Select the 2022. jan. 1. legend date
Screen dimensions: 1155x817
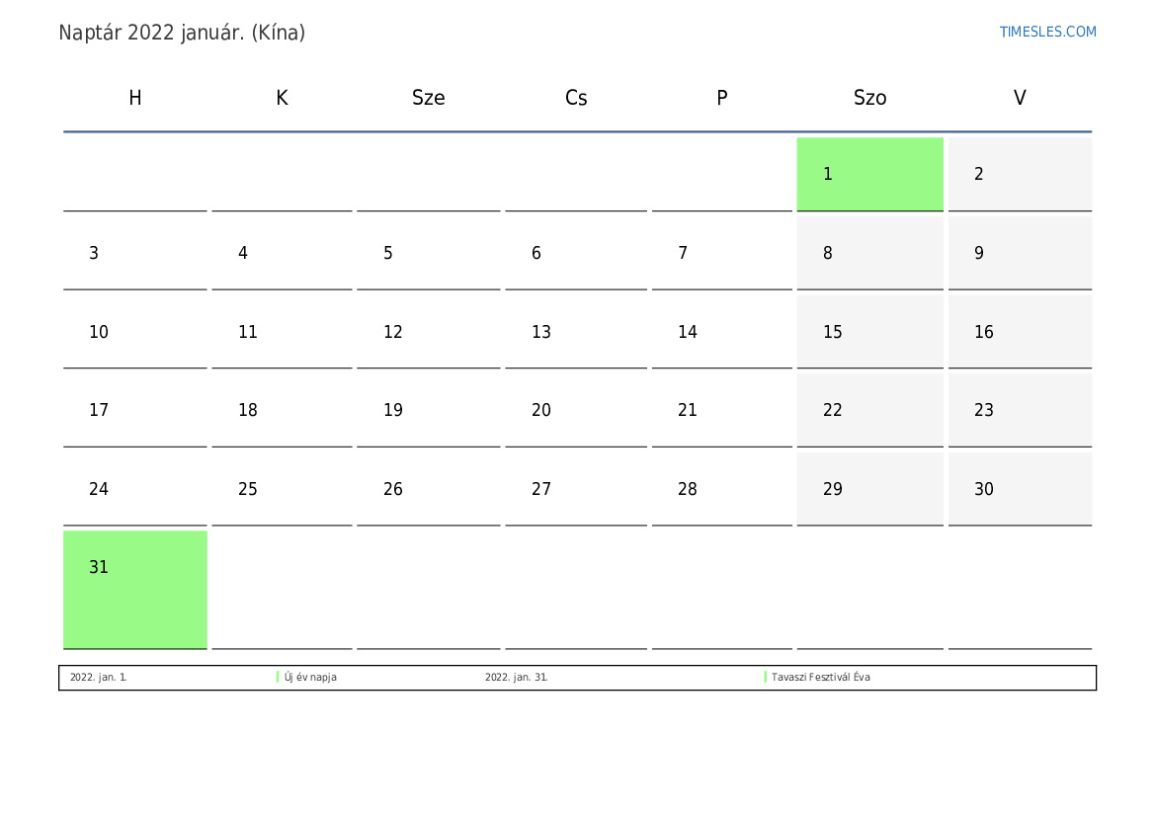point(99,678)
